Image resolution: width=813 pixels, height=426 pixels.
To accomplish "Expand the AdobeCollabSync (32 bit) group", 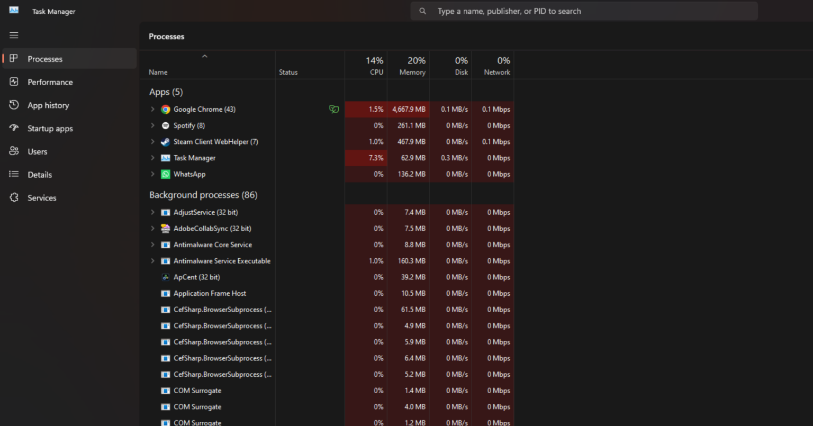I will 152,229.
